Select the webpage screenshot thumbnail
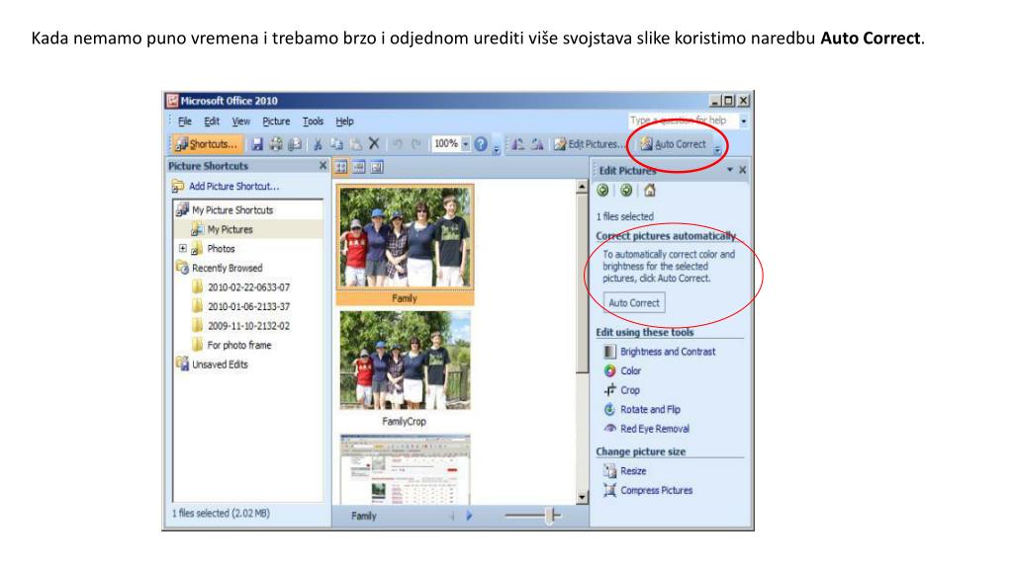 point(405,469)
